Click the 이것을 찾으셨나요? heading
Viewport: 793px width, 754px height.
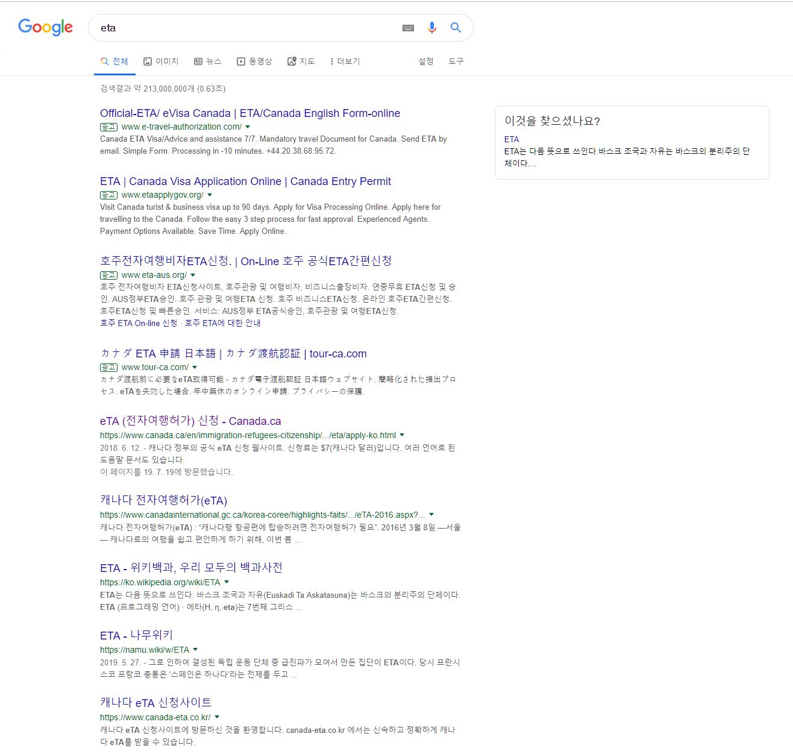(x=552, y=121)
